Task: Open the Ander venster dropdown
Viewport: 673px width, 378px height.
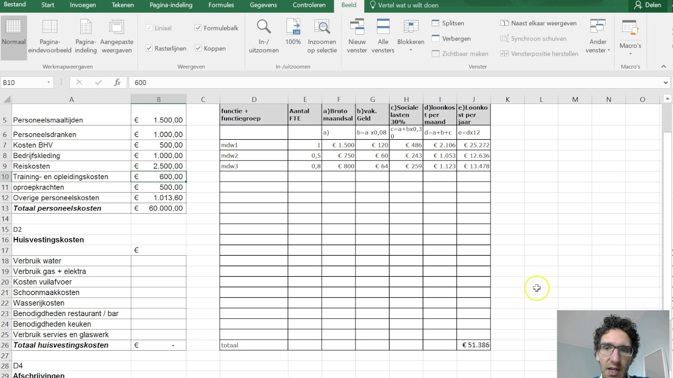Action: [598, 37]
